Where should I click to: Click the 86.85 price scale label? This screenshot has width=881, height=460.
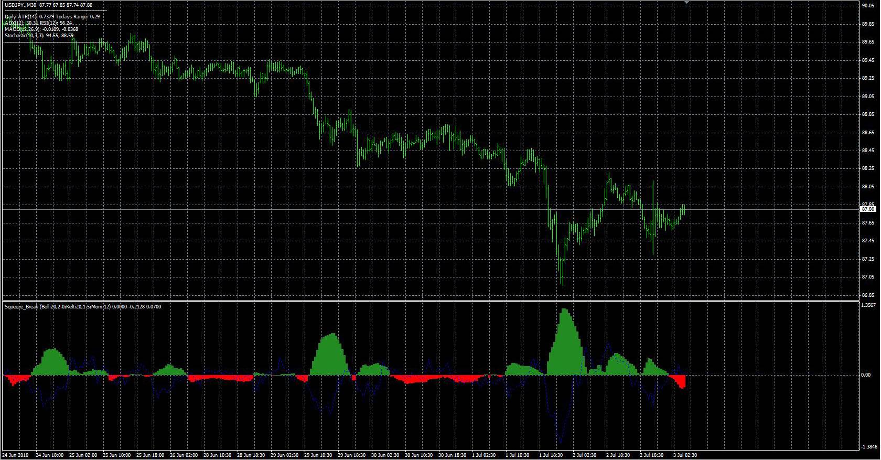pyautogui.click(x=868, y=295)
